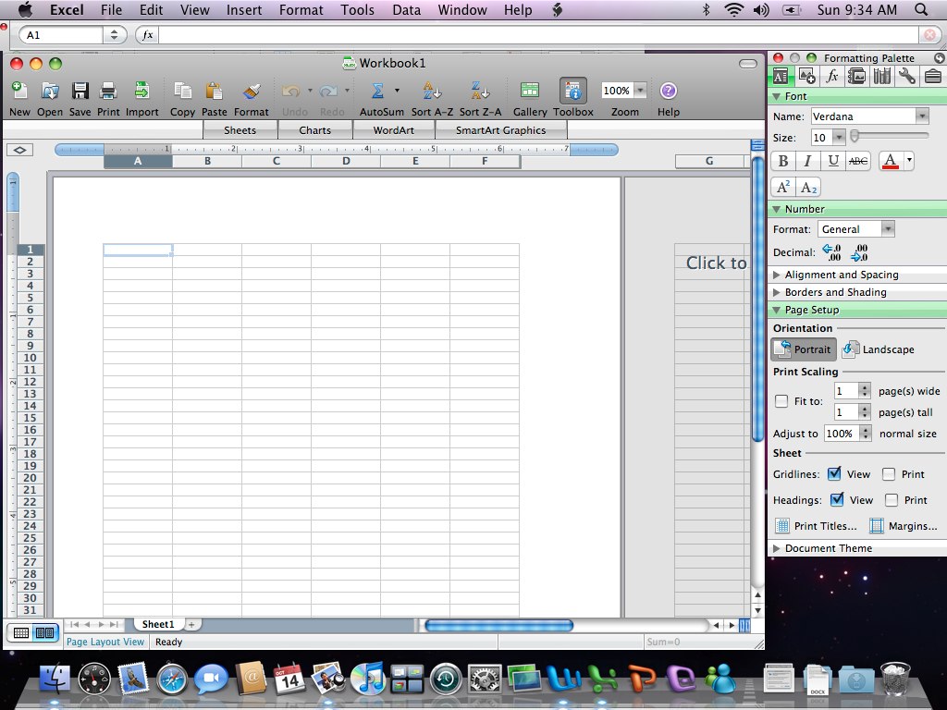The height and width of the screenshot is (710, 947).
Task: Open the Data menu
Action: coord(406,10)
